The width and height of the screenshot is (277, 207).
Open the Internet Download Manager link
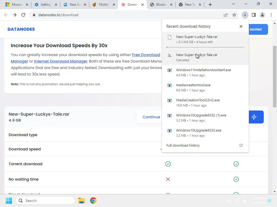(x=61, y=61)
